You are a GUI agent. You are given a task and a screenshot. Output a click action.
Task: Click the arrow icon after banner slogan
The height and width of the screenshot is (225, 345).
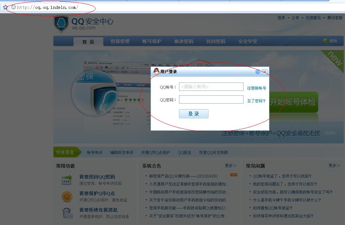click(330, 133)
